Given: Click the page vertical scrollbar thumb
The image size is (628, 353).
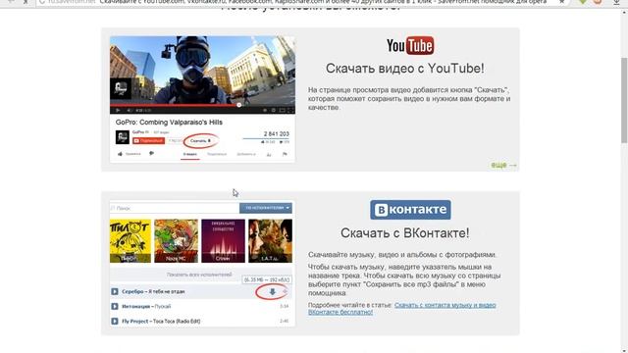Looking at the screenshot, I should click(x=624, y=100).
